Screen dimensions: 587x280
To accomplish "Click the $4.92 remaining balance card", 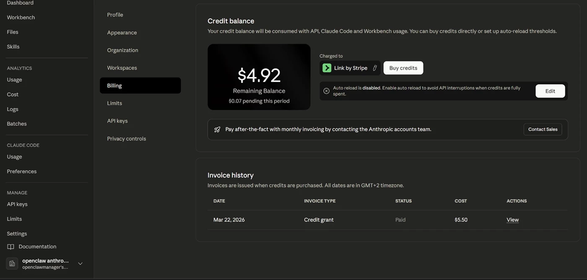I will coord(259,77).
